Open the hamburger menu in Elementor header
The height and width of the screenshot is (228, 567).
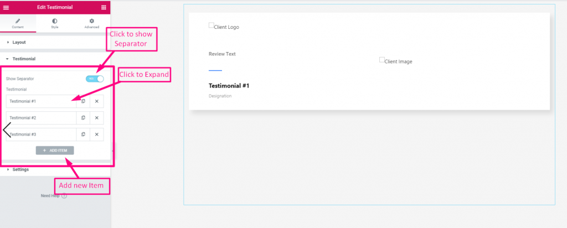(x=6, y=8)
